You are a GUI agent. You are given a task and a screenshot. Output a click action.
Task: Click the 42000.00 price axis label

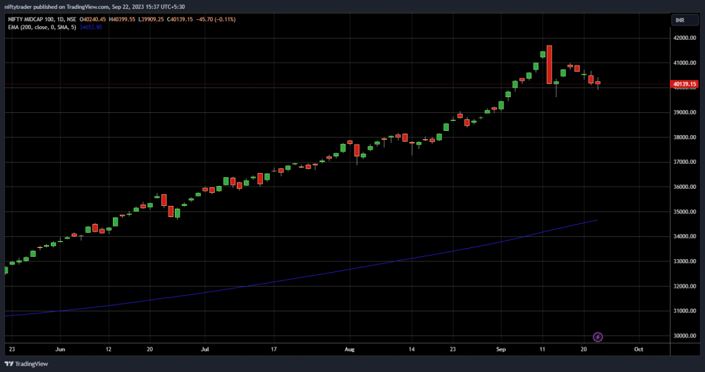tap(684, 38)
